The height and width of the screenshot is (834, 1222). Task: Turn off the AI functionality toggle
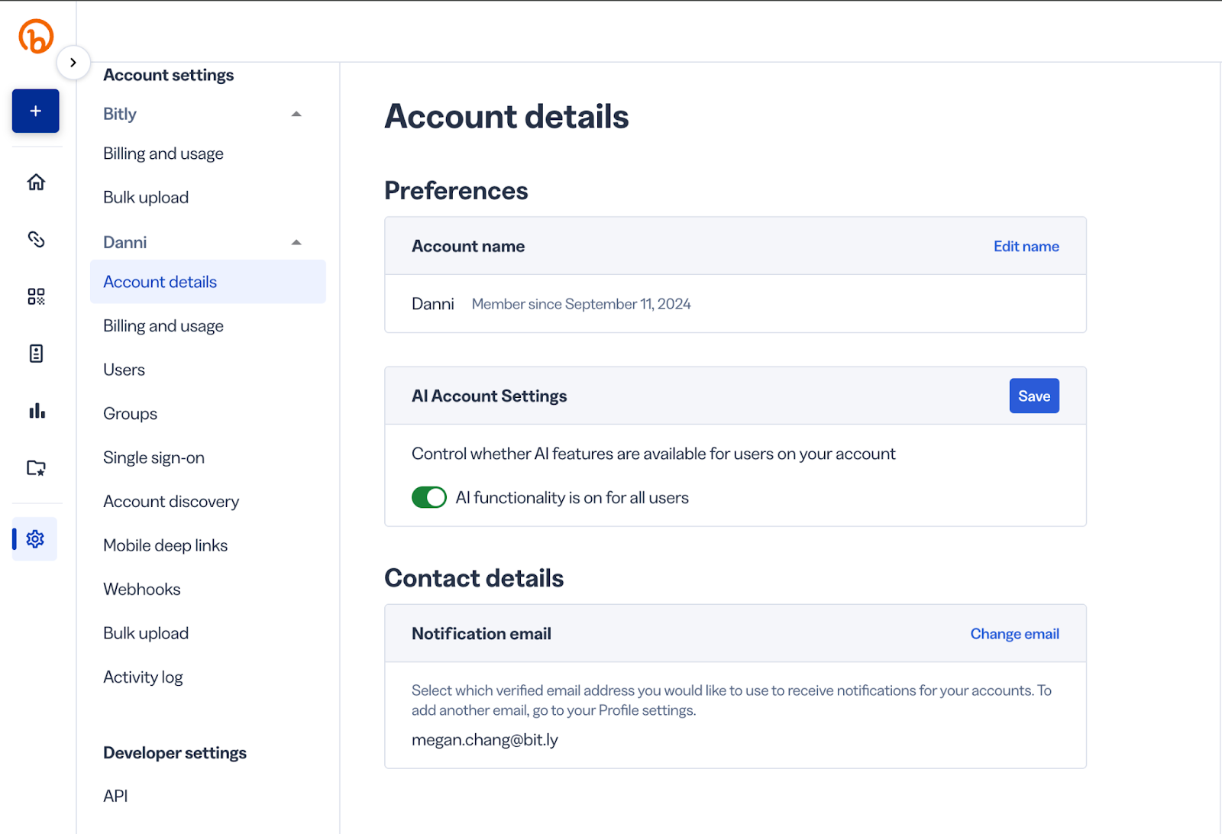click(429, 497)
